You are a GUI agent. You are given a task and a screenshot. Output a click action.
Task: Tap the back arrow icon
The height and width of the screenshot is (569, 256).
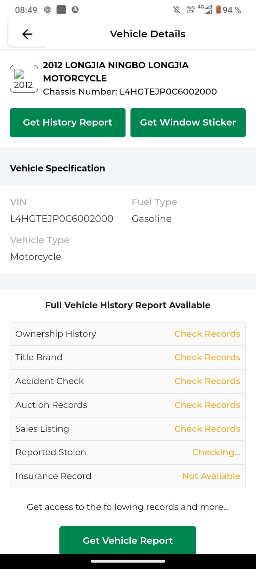tap(27, 34)
